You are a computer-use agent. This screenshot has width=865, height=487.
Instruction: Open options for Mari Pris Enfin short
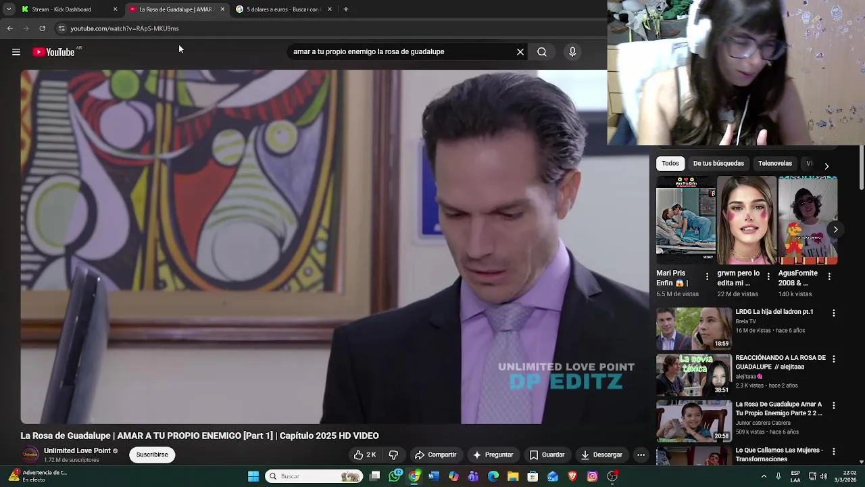point(707,277)
